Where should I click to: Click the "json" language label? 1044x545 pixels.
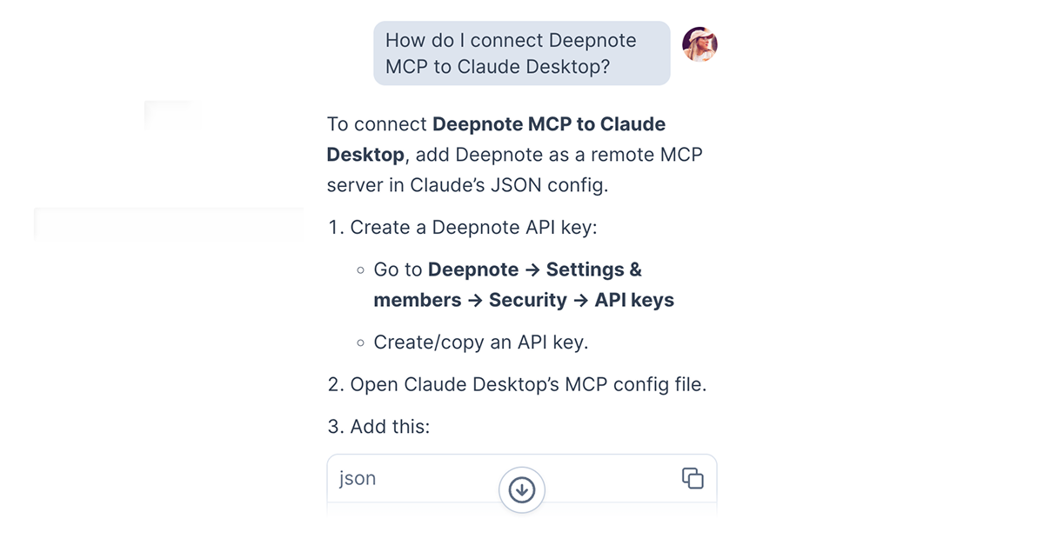pyautogui.click(x=358, y=478)
